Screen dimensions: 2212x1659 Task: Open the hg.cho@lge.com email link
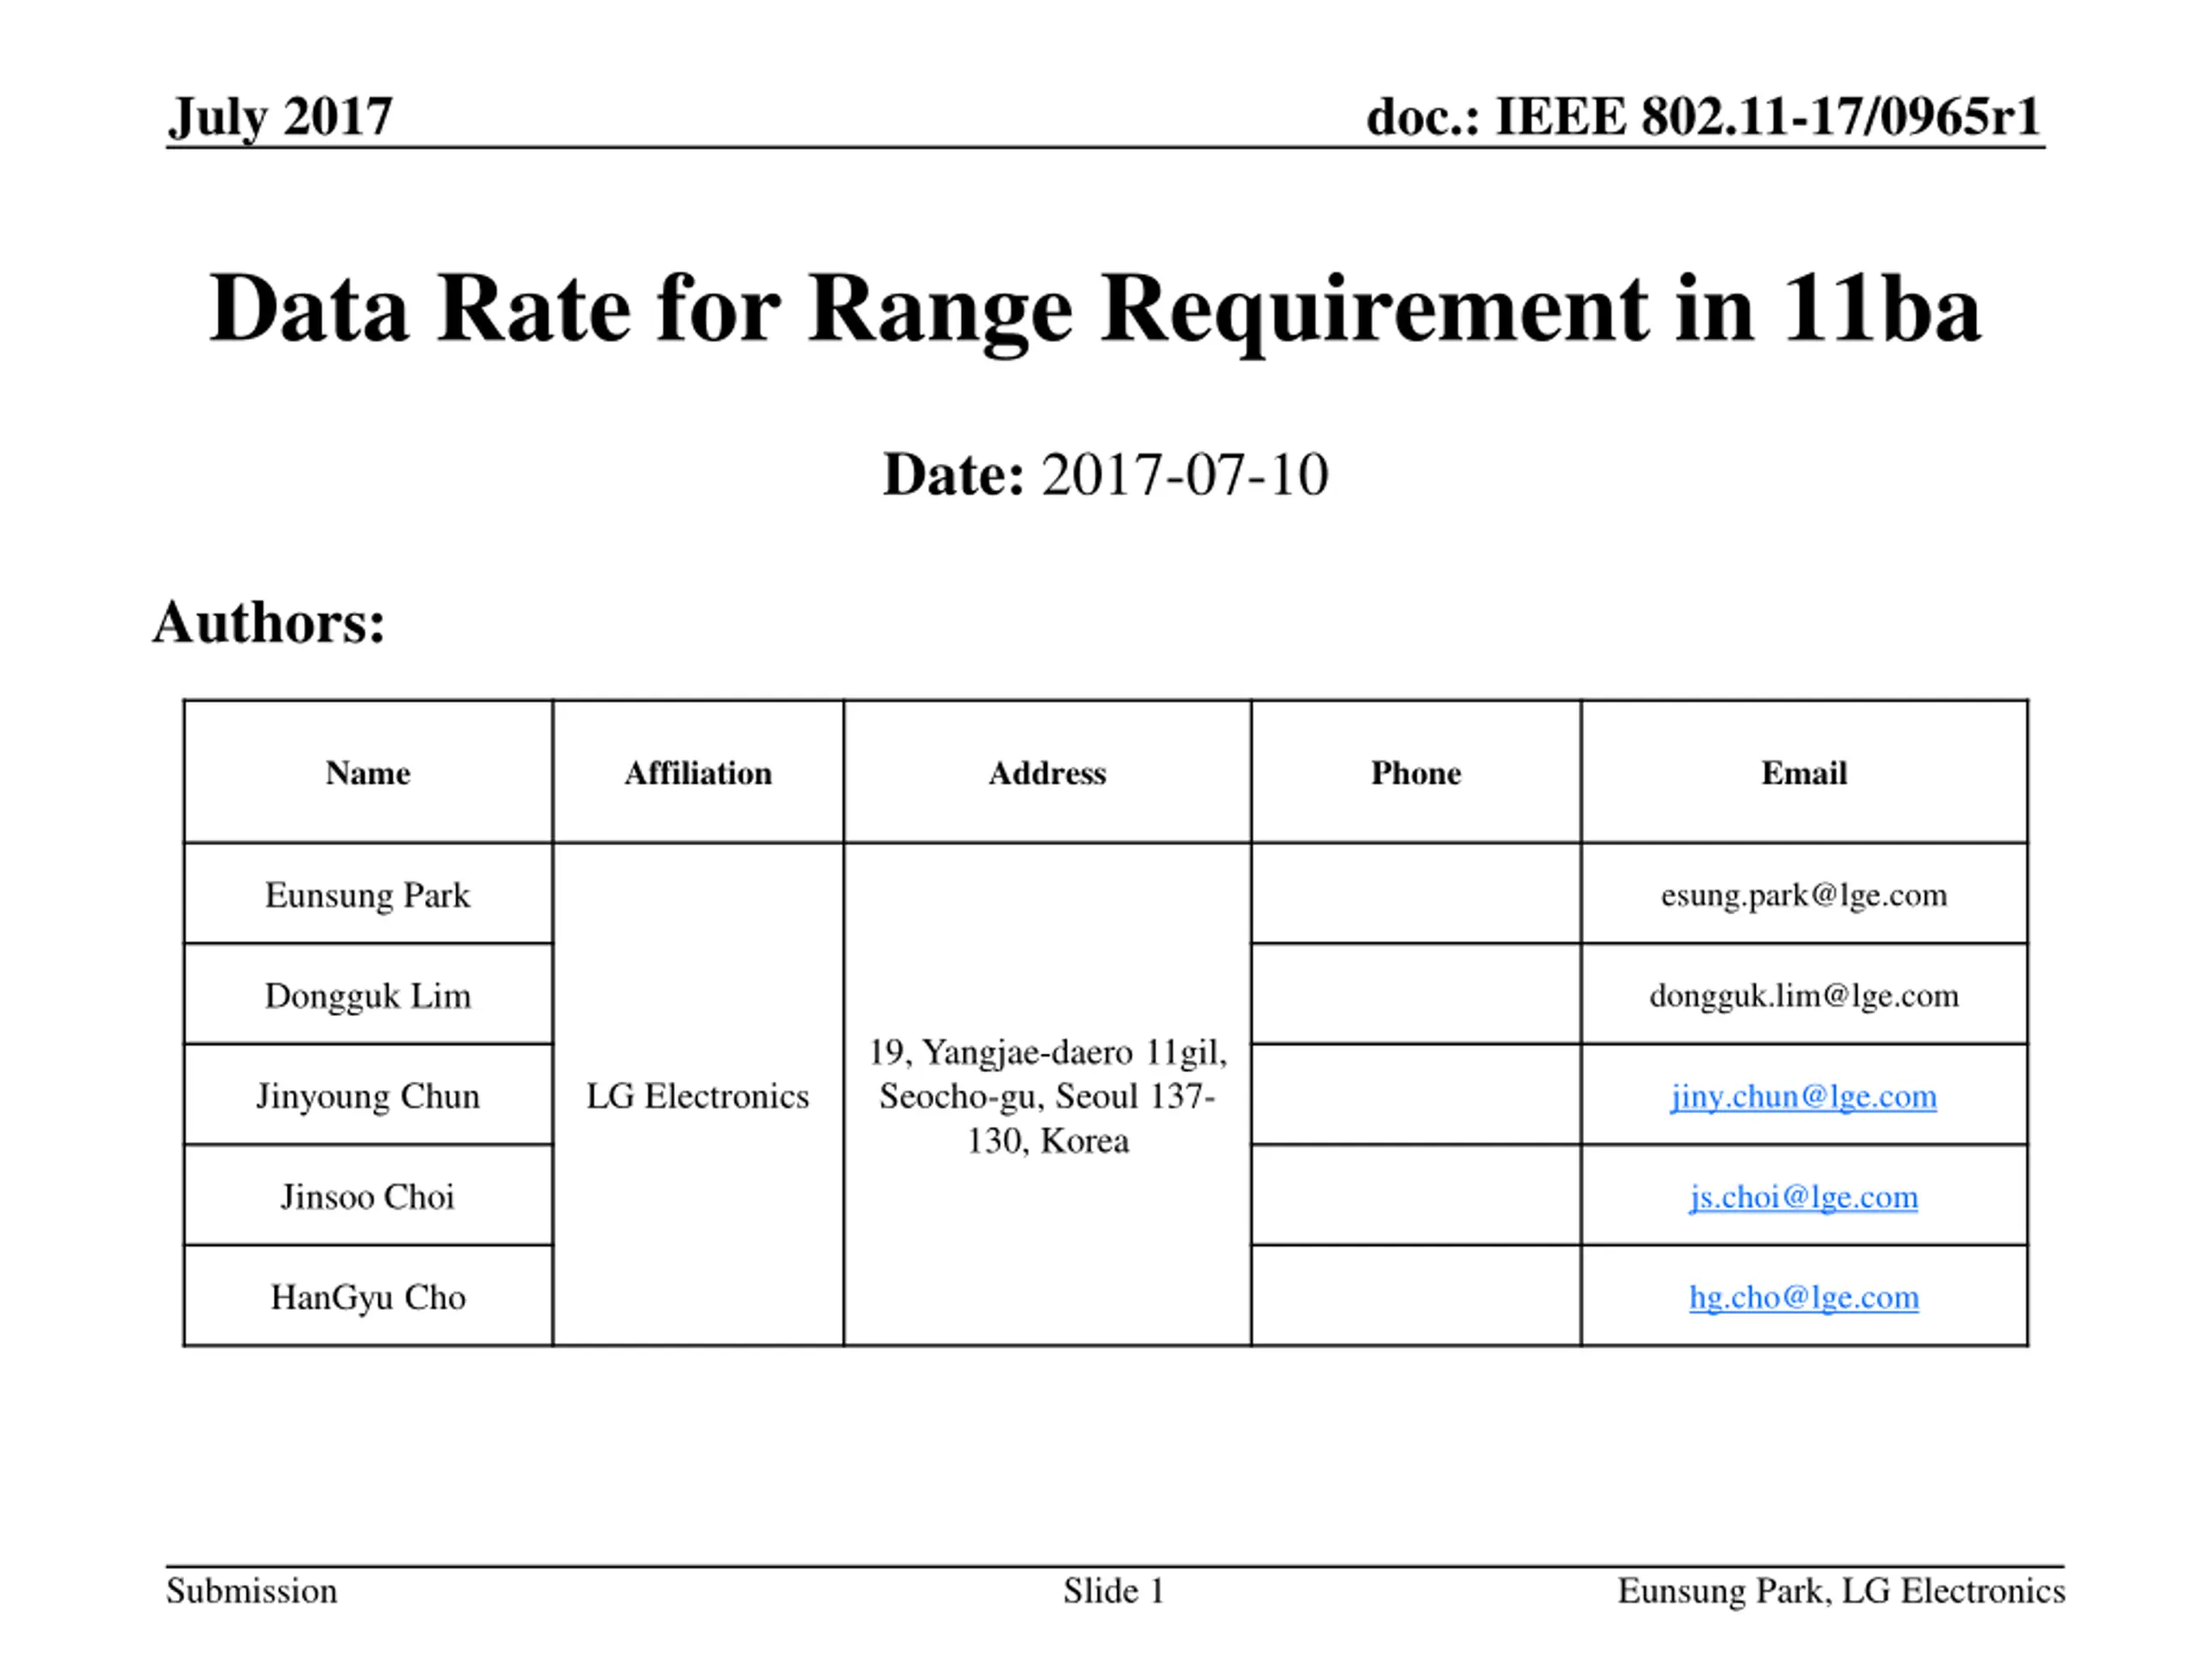tap(1803, 1297)
